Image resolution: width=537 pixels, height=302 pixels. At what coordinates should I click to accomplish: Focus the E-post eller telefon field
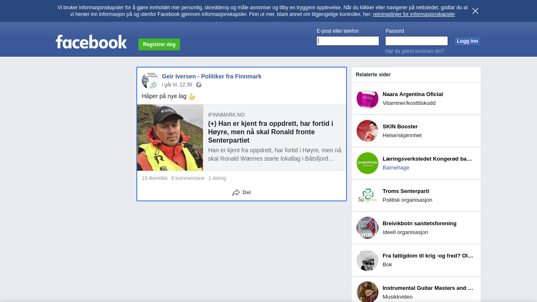tap(348, 41)
